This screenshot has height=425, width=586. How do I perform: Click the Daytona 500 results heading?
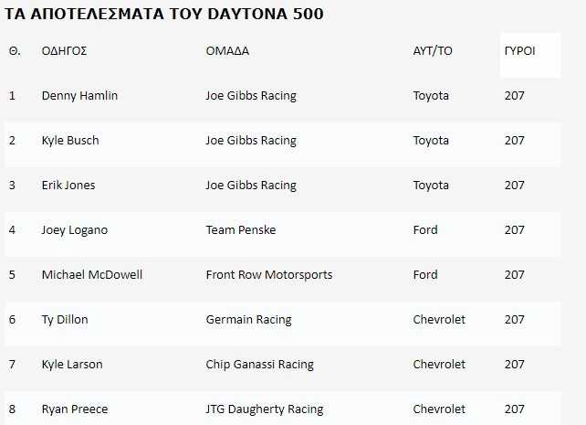tap(164, 14)
